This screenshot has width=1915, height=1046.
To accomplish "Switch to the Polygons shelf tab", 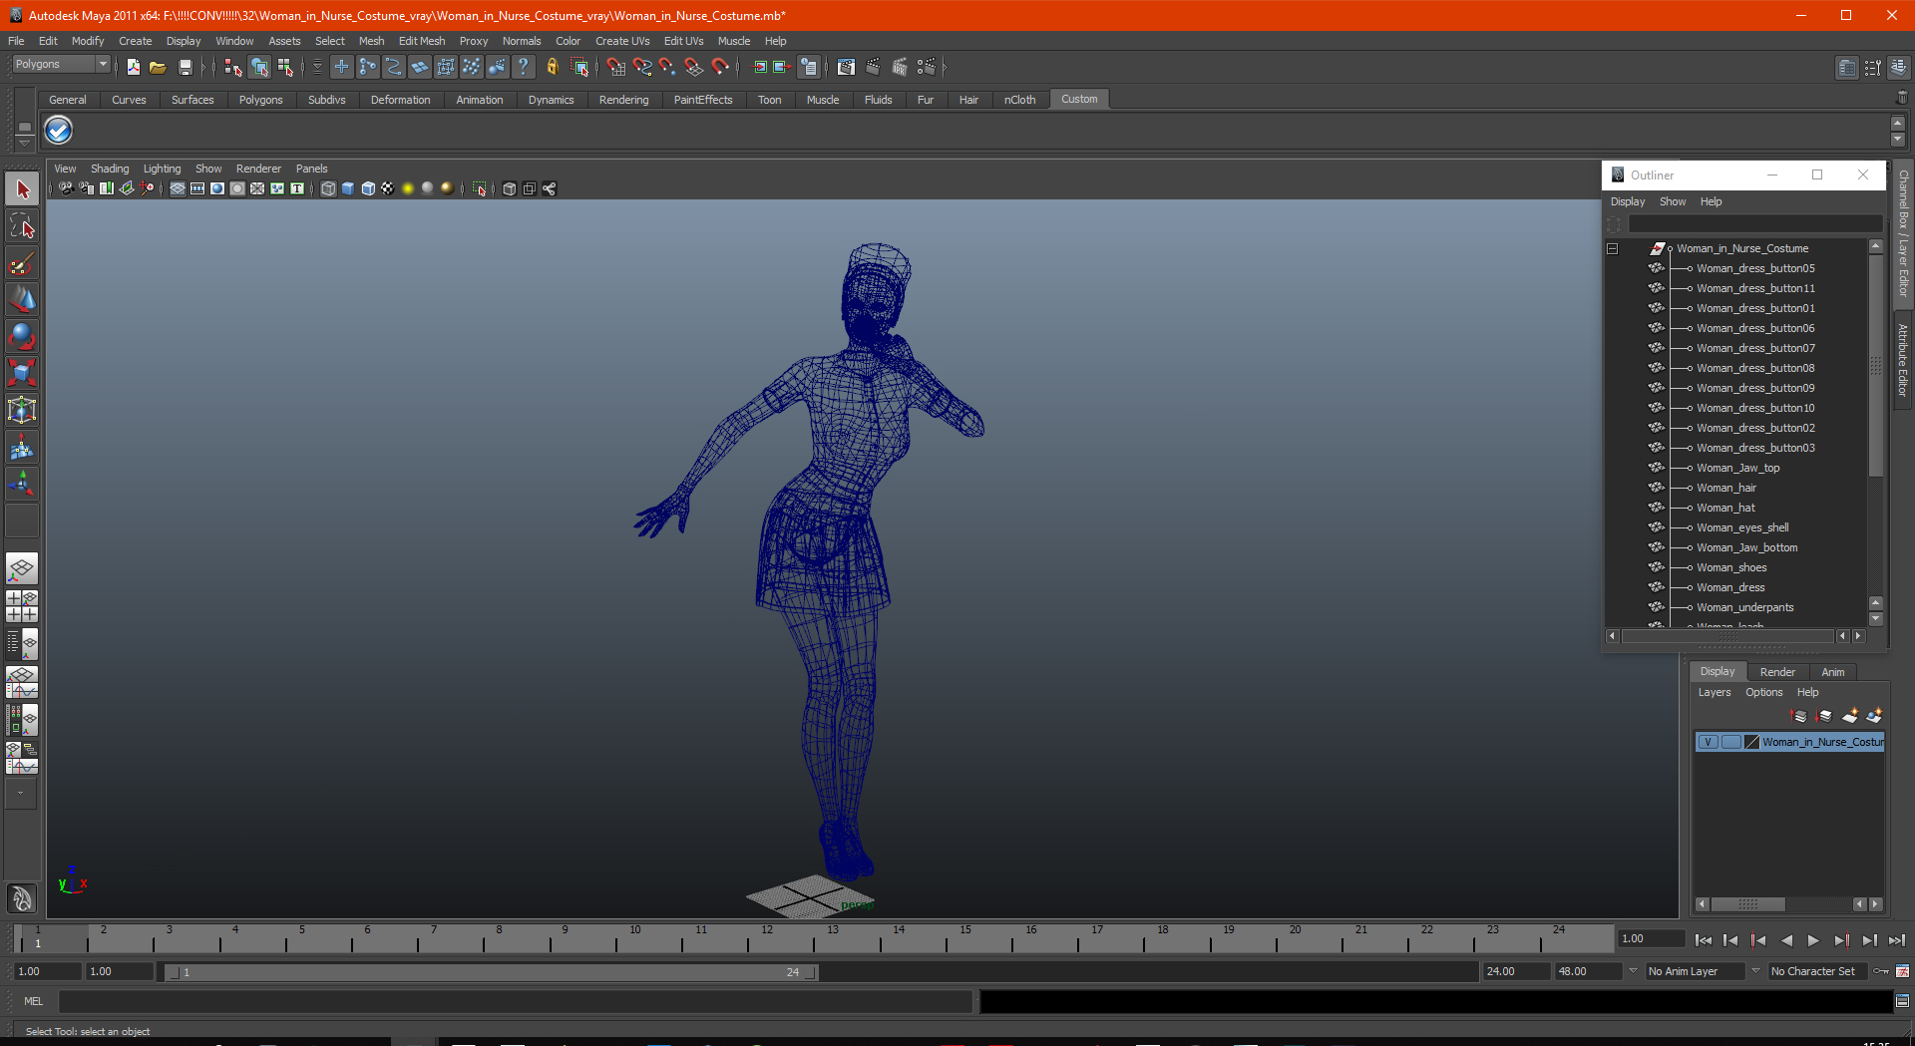I will pyautogui.click(x=260, y=100).
